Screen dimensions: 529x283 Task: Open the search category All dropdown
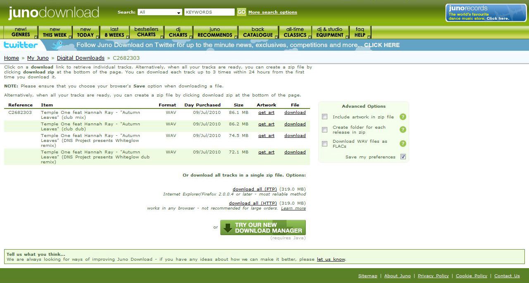[x=160, y=12]
